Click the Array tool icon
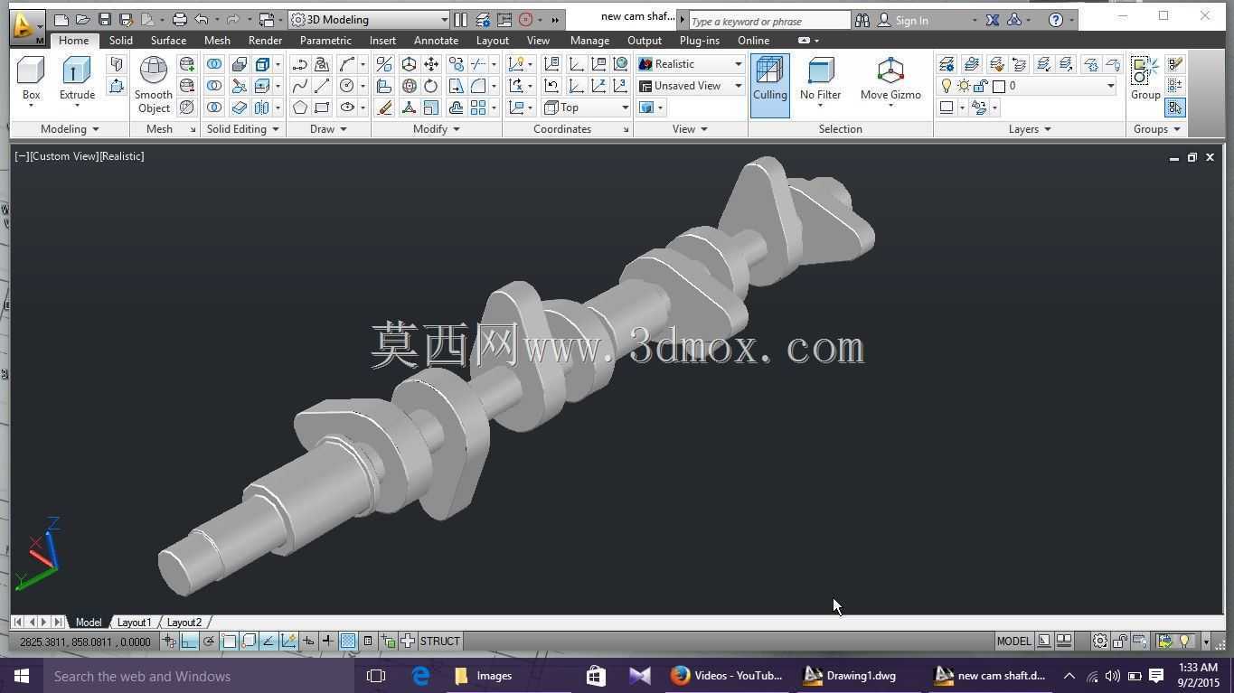This screenshot has height=693, width=1234. (478, 108)
